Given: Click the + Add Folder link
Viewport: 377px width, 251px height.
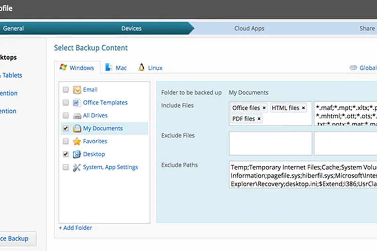Looking at the screenshot, I should coord(75,228).
